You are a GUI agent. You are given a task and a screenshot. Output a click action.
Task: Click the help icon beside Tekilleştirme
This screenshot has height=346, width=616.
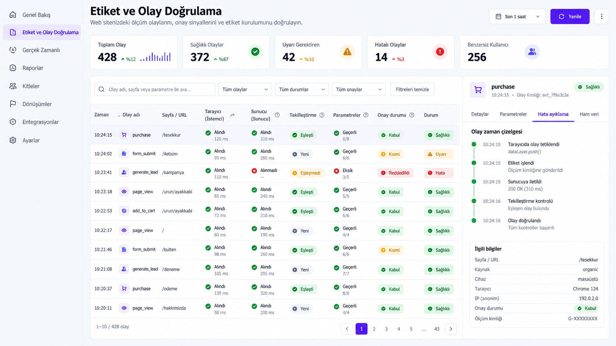pyautogui.click(x=322, y=115)
